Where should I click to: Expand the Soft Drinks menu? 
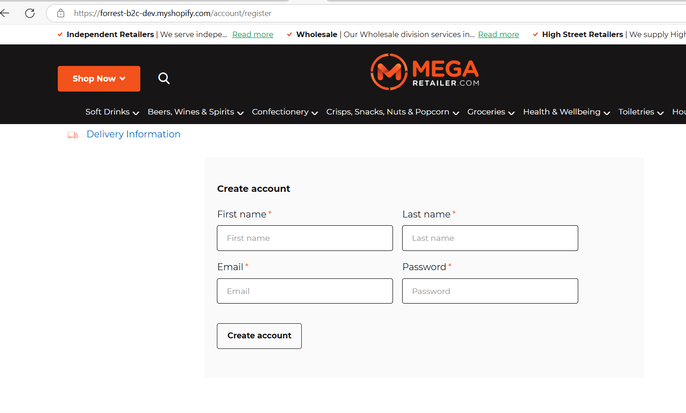[112, 112]
